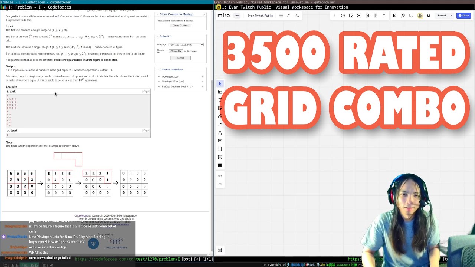Click the frame focus icon in Miro toolbar
Image resolution: width=475 pixels, height=267 pixels.
point(359,16)
